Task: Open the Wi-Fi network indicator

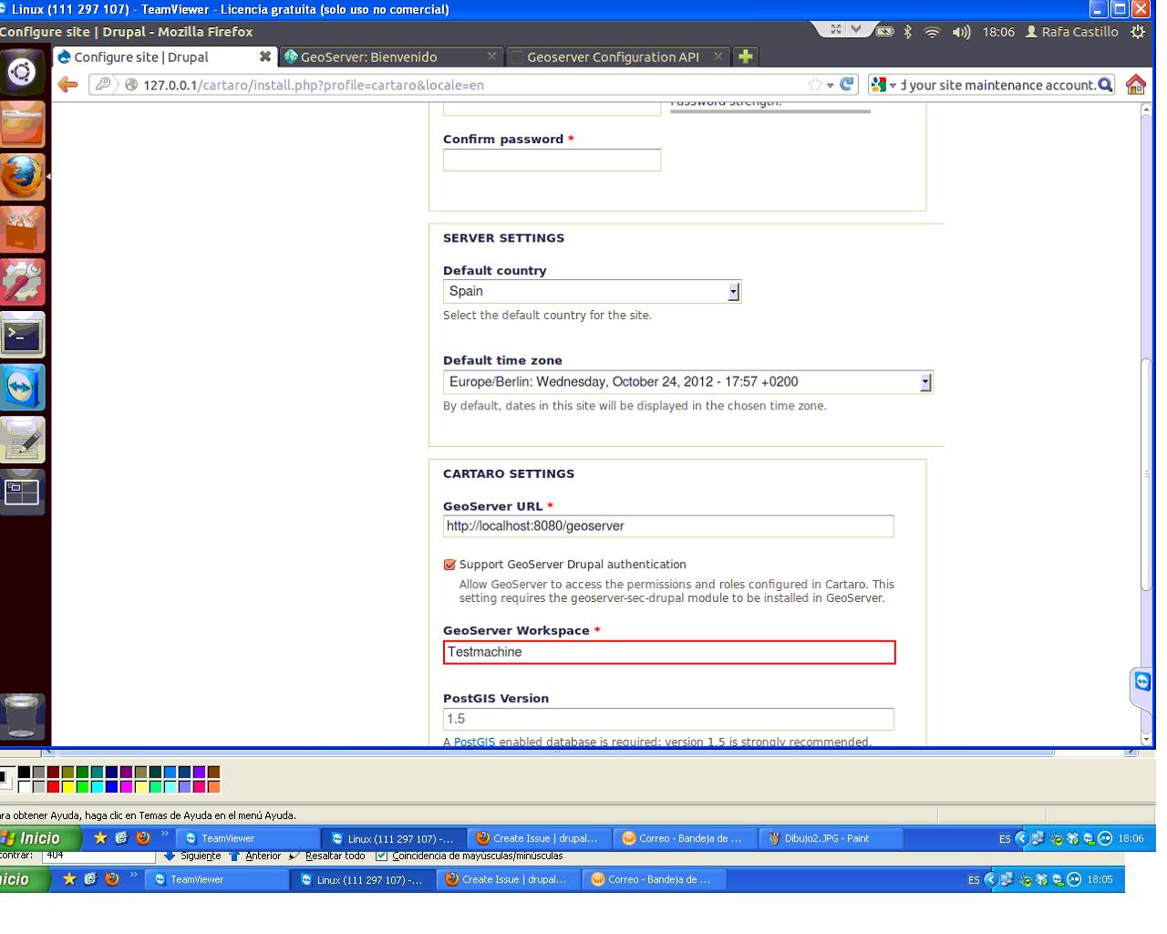Action: pos(932,32)
